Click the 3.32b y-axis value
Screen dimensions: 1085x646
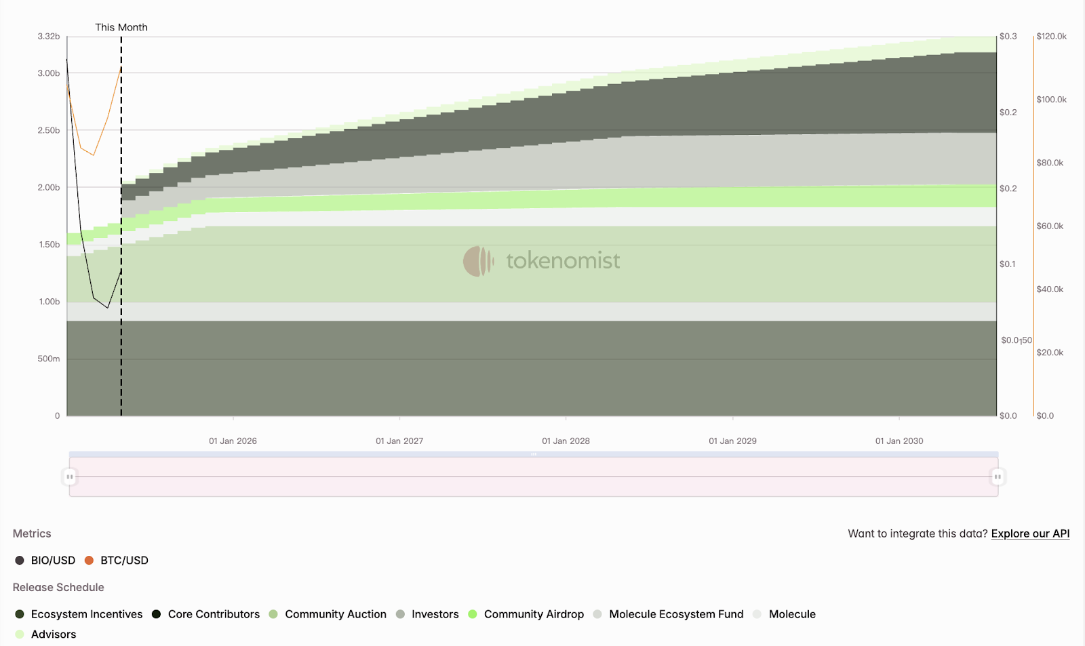click(x=49, y=37)
